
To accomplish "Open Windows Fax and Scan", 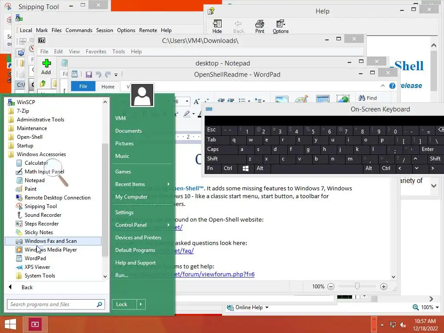I will pyautogui.click(x=53, y=241).
